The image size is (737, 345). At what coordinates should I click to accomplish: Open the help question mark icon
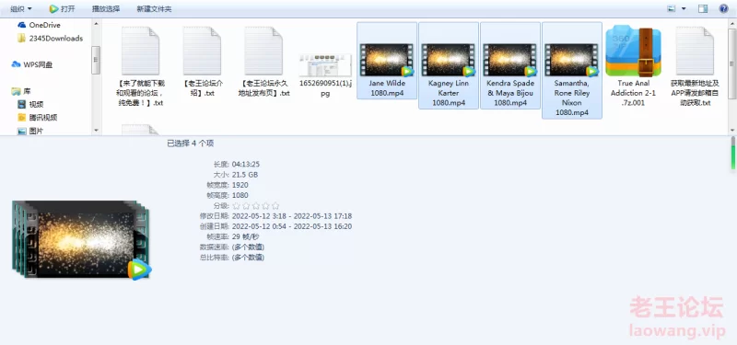point(723,8)
